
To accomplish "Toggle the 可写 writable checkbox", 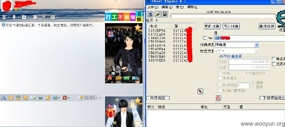I will tap(220, 73).
